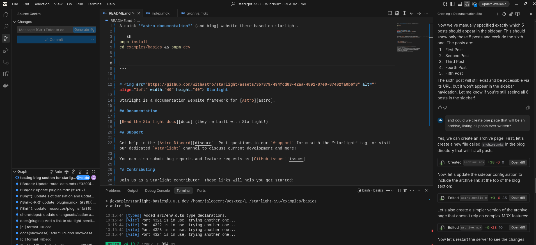Click go to current history item icon

(x=67, y=172)
